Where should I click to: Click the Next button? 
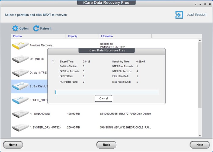point(200,145)
